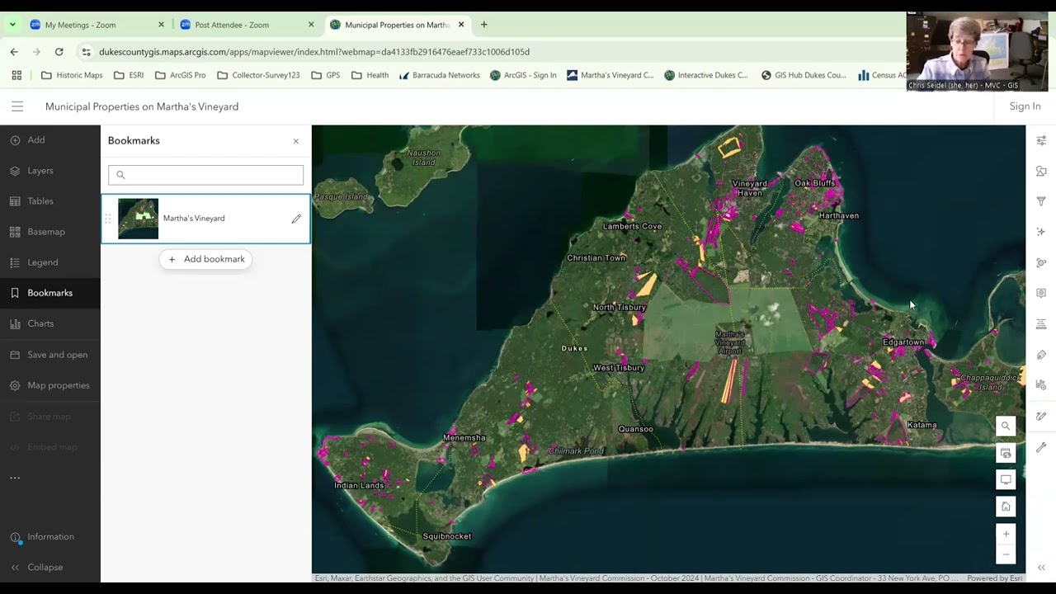Viewport: 1056px width, 594px height.
Task: Open Save and open options
Action: 49,355
